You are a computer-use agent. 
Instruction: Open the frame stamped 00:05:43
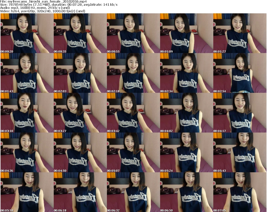[x=240, y=153]
